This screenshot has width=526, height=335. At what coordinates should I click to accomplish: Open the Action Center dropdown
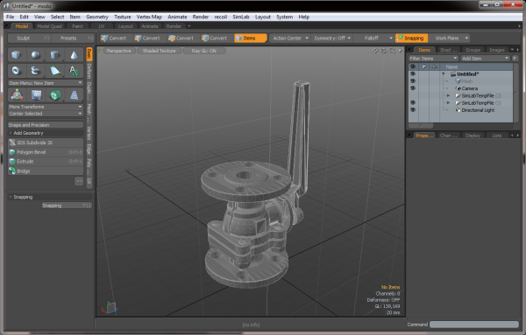point(290,38)
